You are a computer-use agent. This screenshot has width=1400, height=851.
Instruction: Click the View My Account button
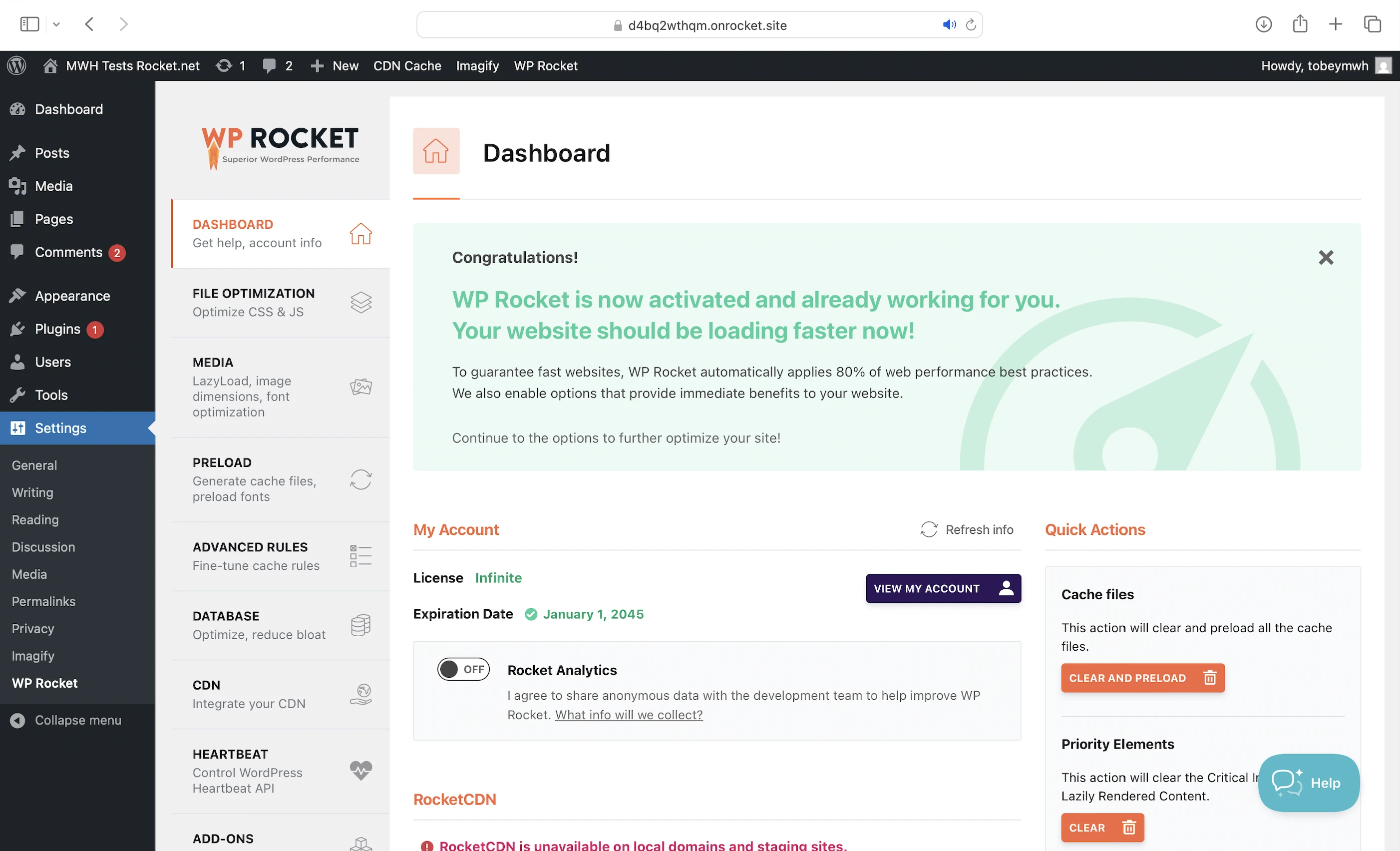tap(943, 588)
